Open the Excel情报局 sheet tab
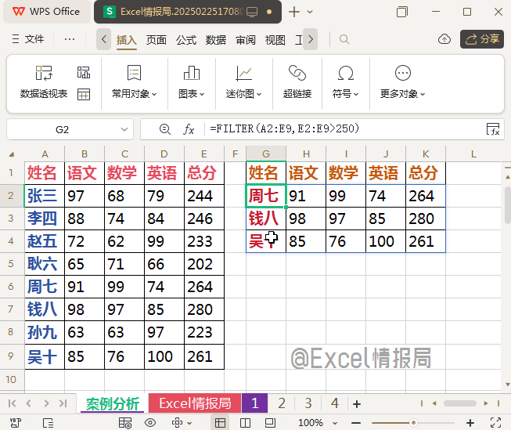Viewport: 511px width, 430px height. point(195,404)
